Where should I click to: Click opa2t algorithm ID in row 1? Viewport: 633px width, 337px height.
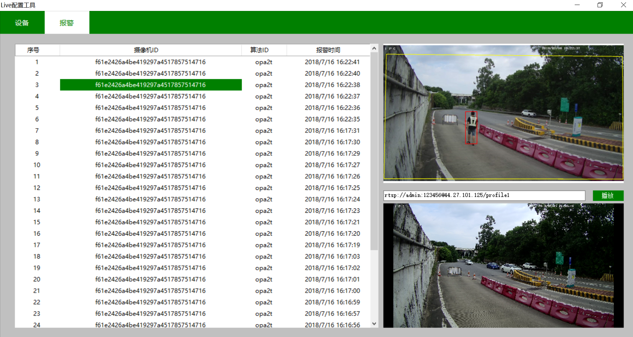click(x=264, y=62)
